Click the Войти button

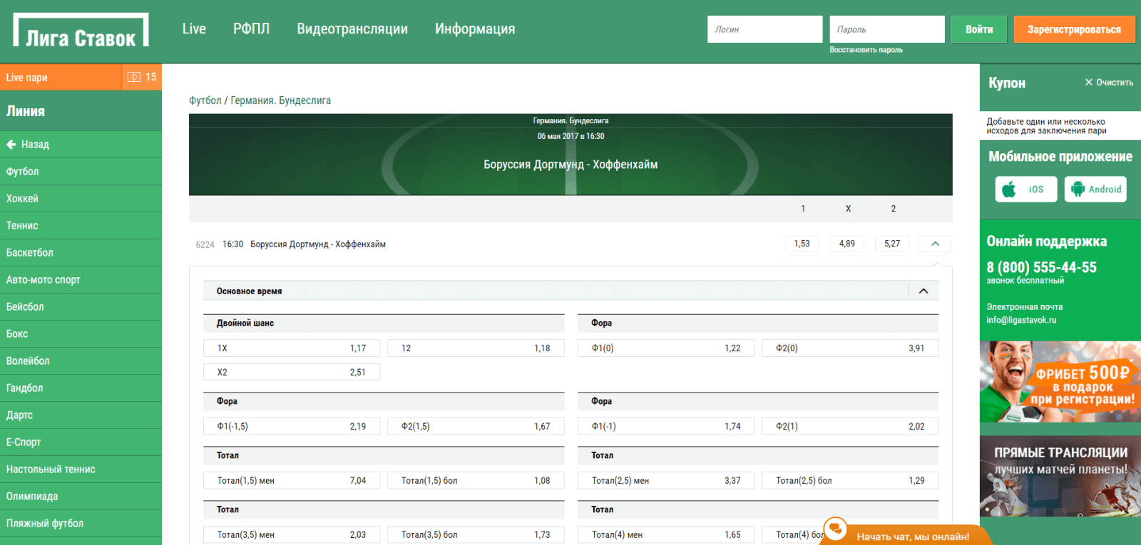979,29
